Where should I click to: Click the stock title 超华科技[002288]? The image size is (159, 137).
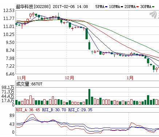(x=33, y=7)
